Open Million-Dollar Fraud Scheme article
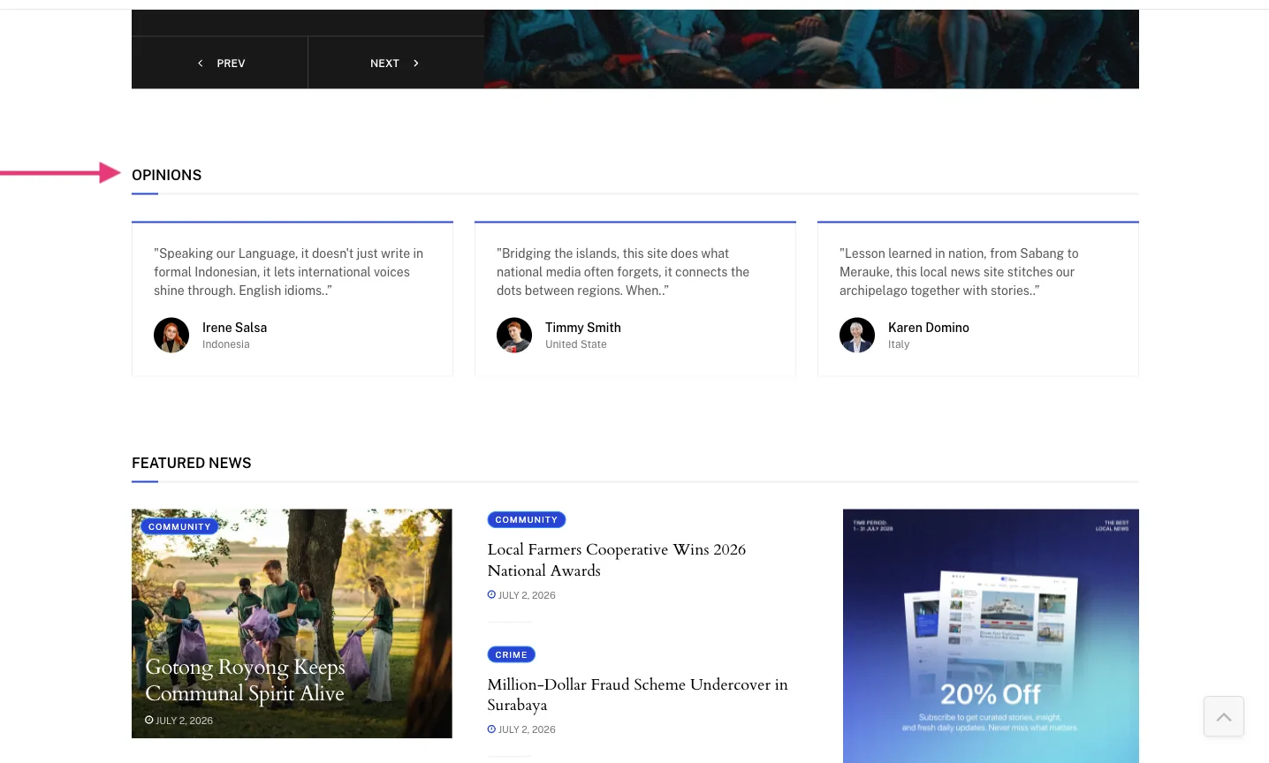The image size is (1269, 763). coord(637,694)
